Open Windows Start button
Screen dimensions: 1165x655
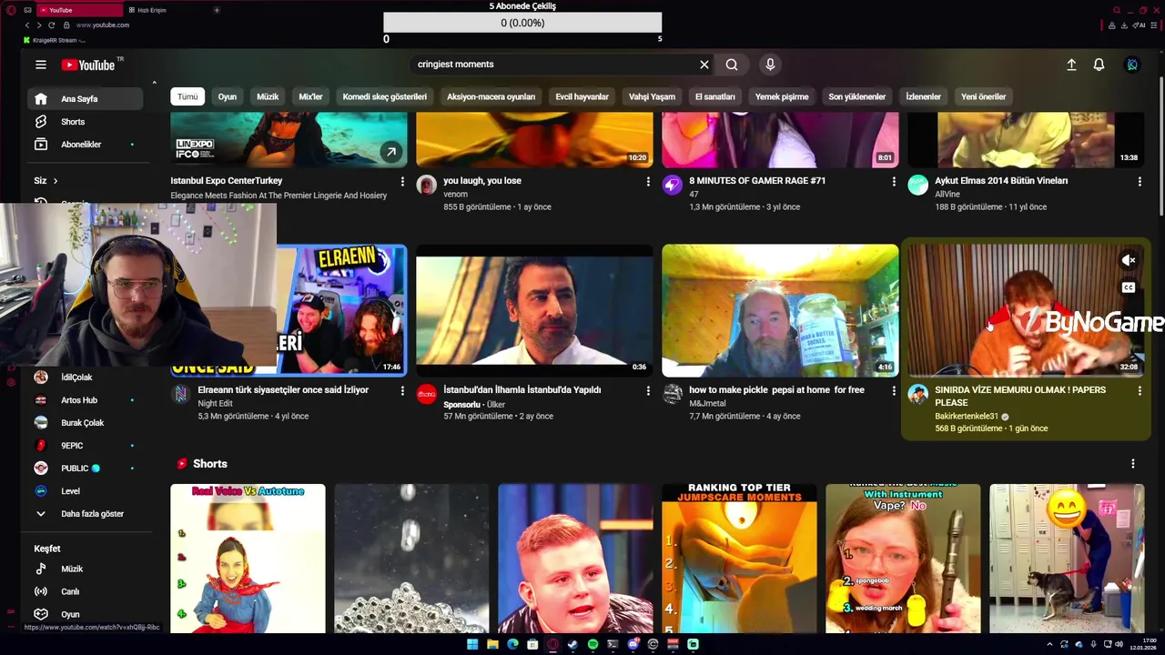pos(472,644)
